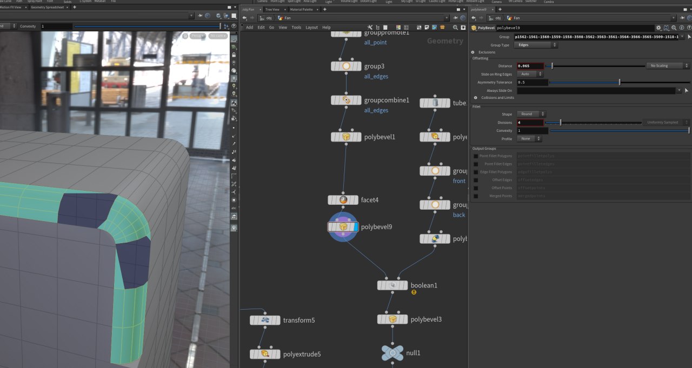Select the polyextrude5 node
The width and height of the screenshot is (692, 368).
pos(265,354)
